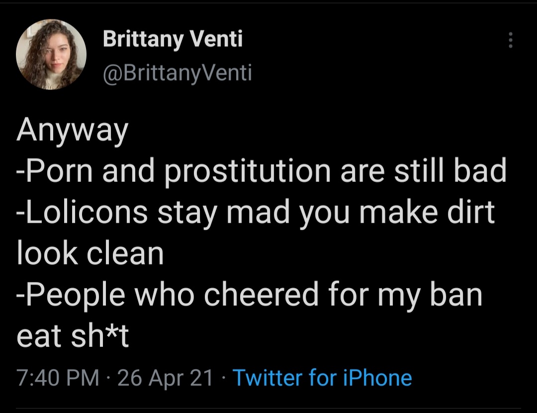Click the word Anyway in the tweet
Screen dimensions: 537x413
[72, 130]
